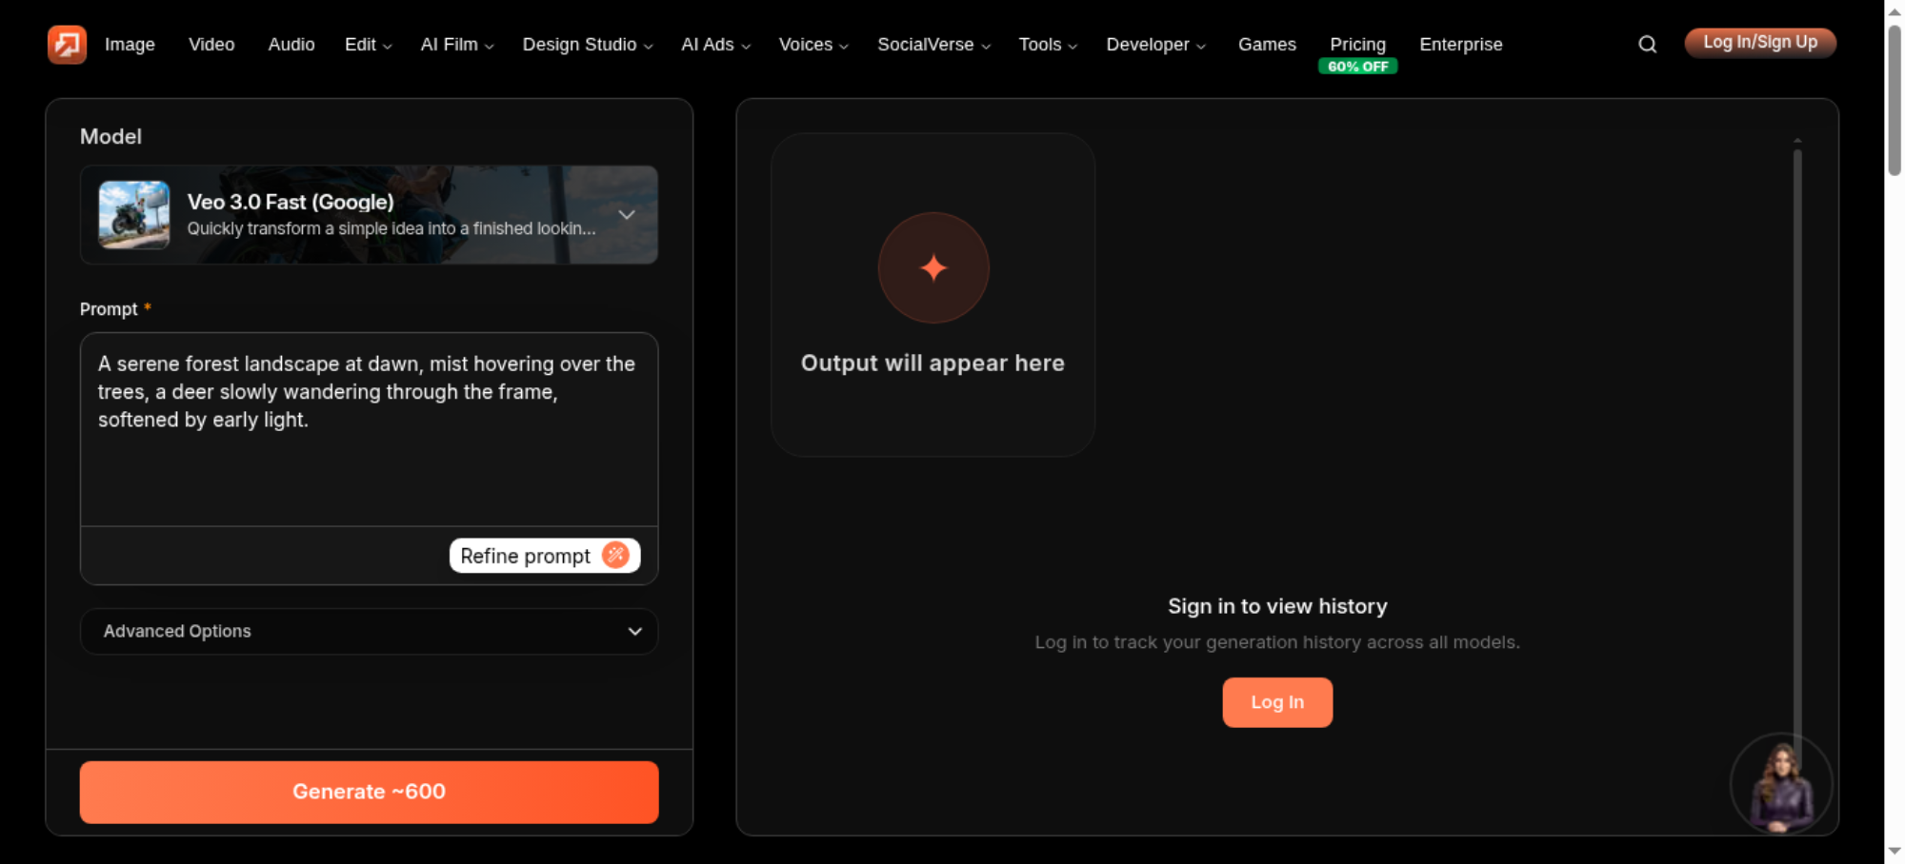Click the 'Sign in to view history' heading

coord(1277,606)
